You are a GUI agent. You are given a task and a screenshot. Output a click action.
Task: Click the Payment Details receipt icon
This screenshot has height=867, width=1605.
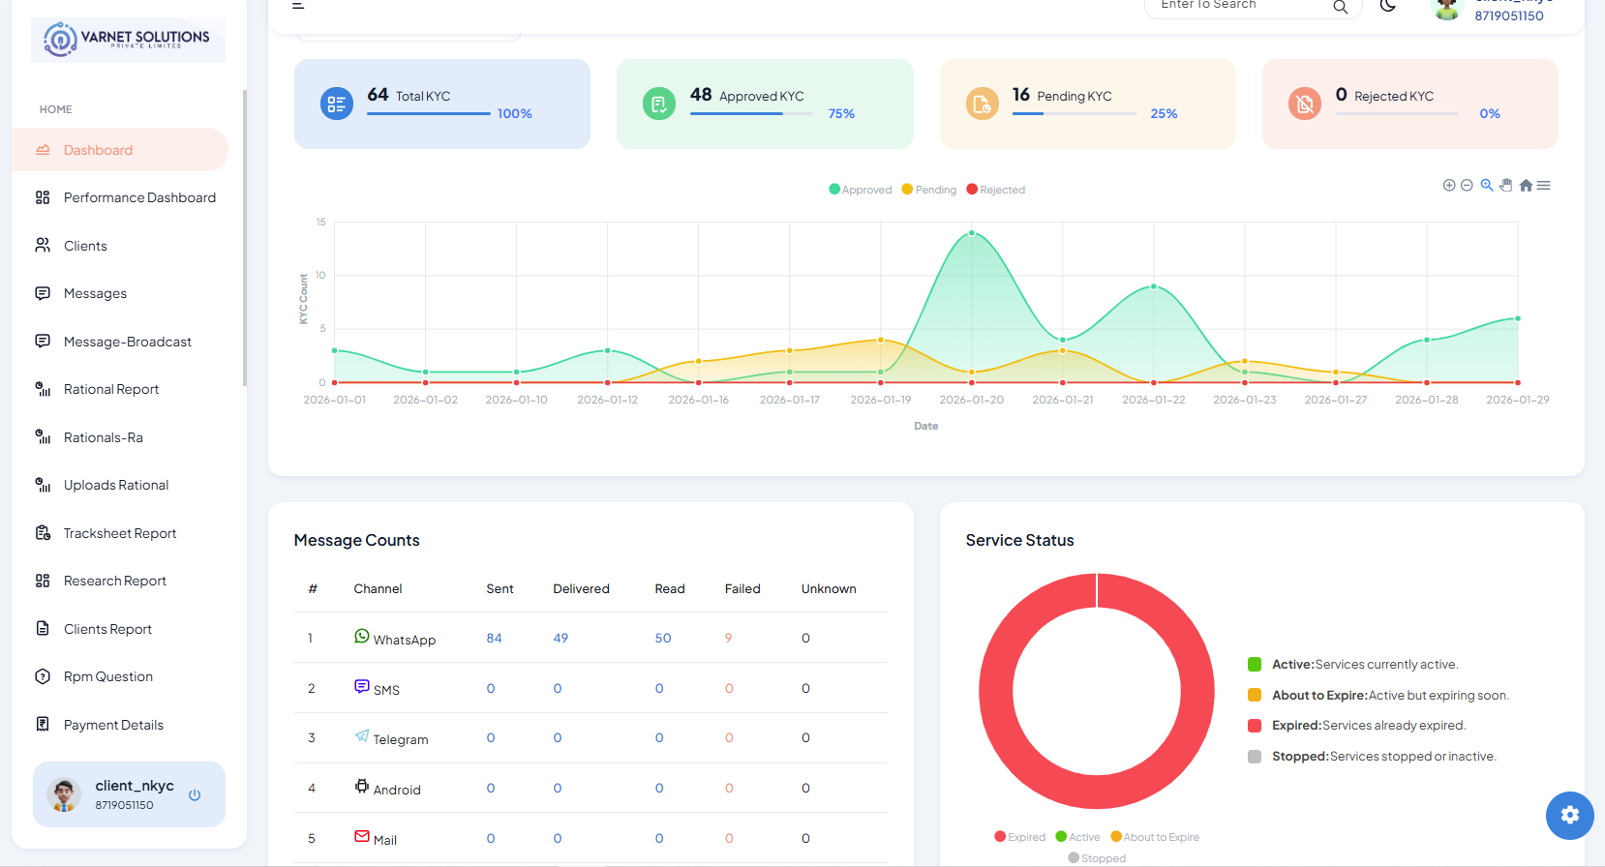click(x=43, y=724)
